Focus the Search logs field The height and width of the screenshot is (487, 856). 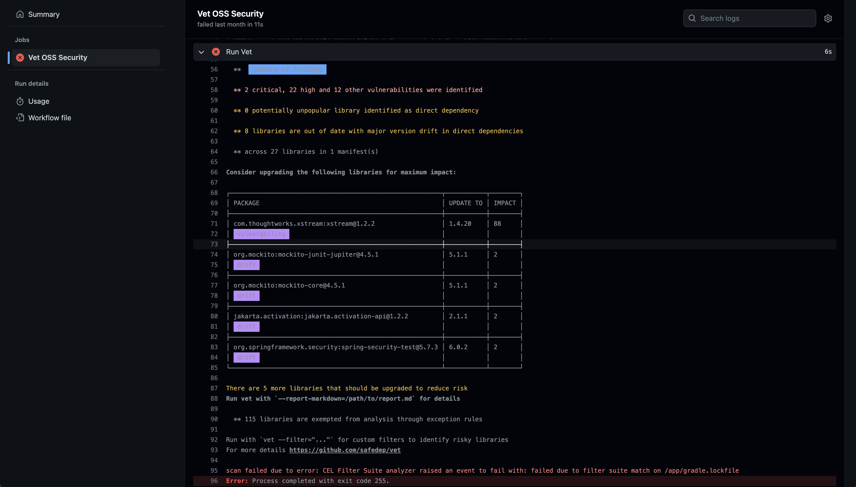coord(749,18)
